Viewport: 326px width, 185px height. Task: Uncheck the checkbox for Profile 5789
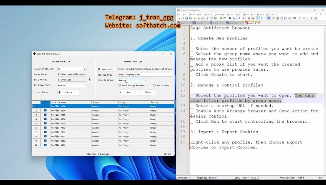click(45, 115)
